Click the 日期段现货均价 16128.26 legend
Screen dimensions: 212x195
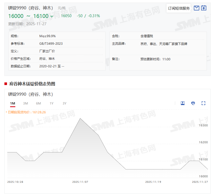click(x=26, y=112)
